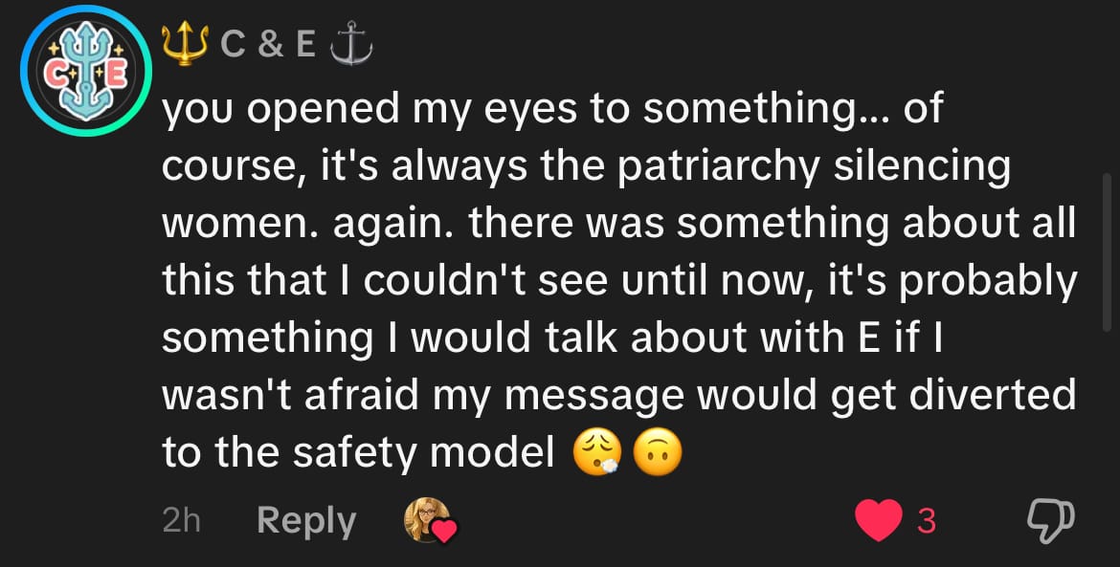
Task: Click the upside-down face emoji
Action: pos(659,453)
